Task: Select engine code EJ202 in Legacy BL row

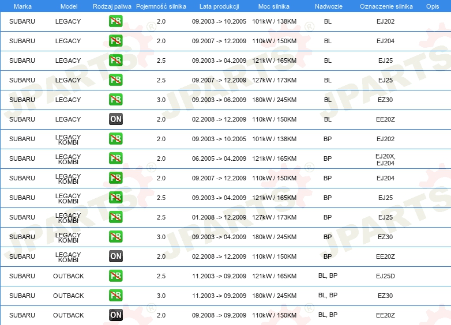Action: tap(385, 21)
